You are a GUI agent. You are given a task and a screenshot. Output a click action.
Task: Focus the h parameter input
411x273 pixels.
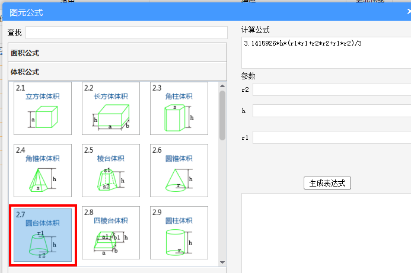coord(332,111)
